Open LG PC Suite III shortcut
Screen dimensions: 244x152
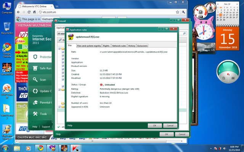7,91
